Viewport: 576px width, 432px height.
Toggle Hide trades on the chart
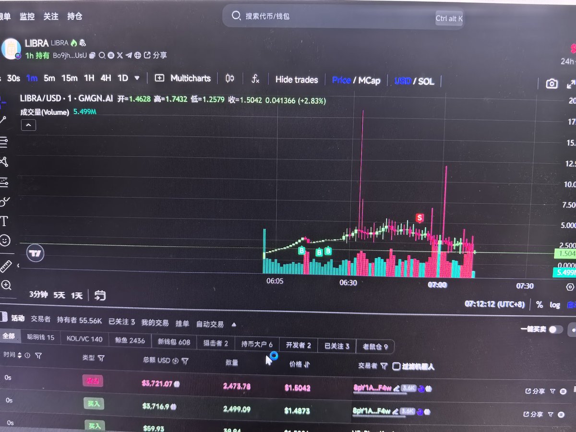click(297, 80)
